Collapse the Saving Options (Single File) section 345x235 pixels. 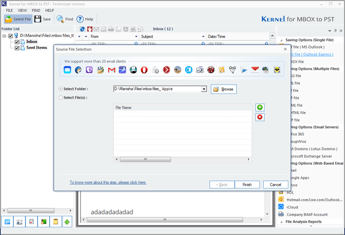(281, 40)
